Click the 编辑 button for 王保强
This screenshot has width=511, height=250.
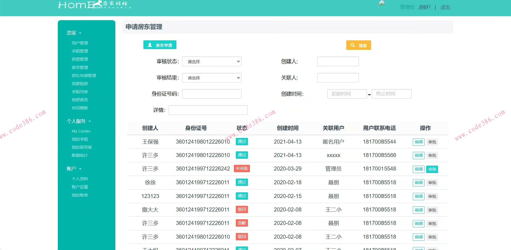click(418, 142)
